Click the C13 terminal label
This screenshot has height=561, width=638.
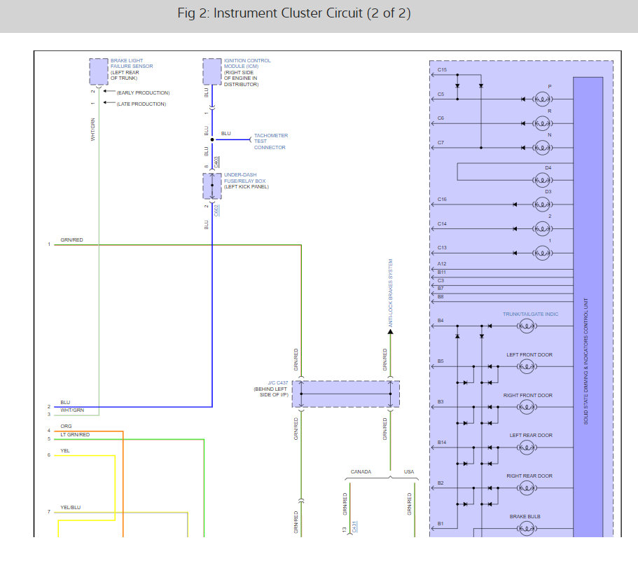tap(442, 247)
